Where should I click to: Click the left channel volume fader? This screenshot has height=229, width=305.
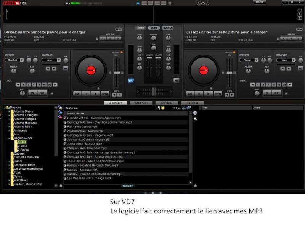(x=149, y=58)
